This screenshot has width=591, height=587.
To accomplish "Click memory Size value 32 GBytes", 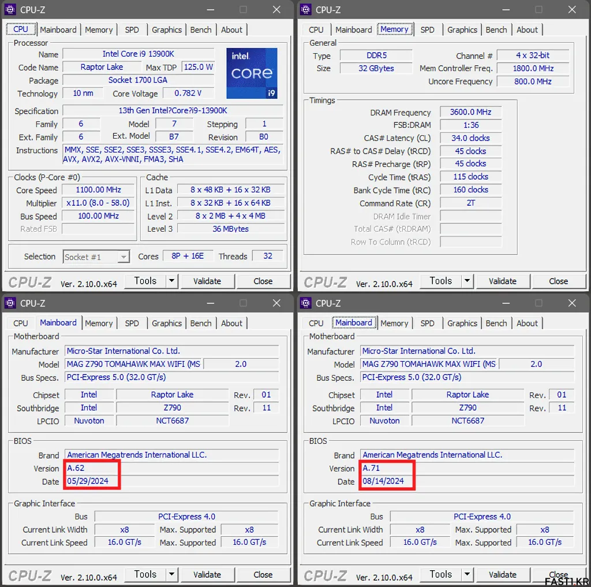I will 376,68.
